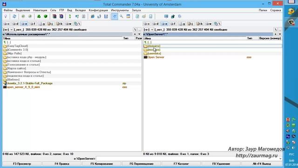This screenshot has height=168, width=298.
Task: Click the green cube toolbar icon
Action: coord(46,16)
